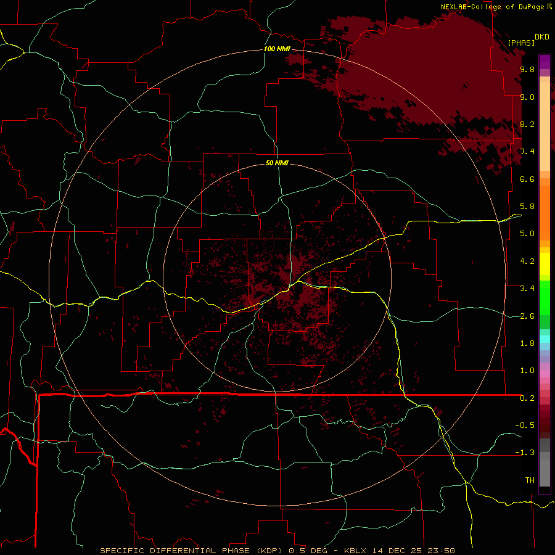Click the bright green band of the color bar

coord(545,297)
